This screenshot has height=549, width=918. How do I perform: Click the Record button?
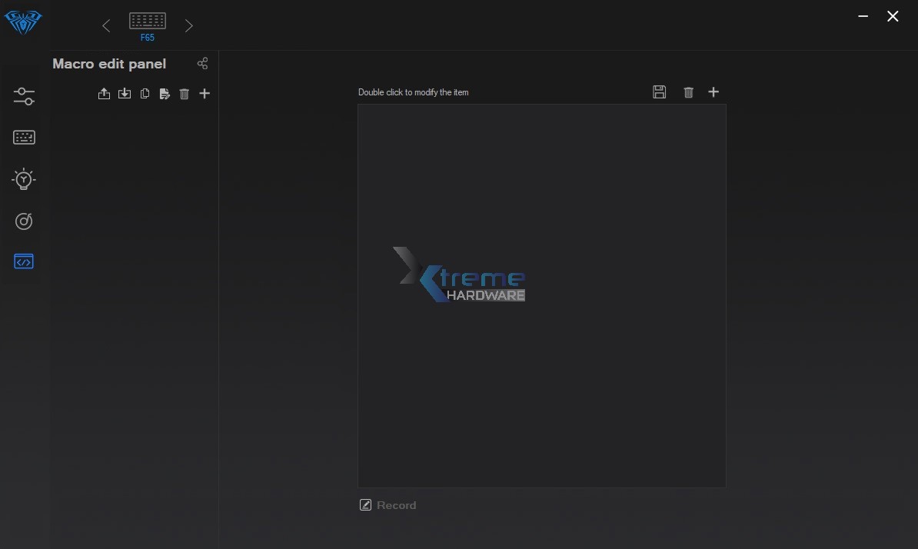pos(388,505)
